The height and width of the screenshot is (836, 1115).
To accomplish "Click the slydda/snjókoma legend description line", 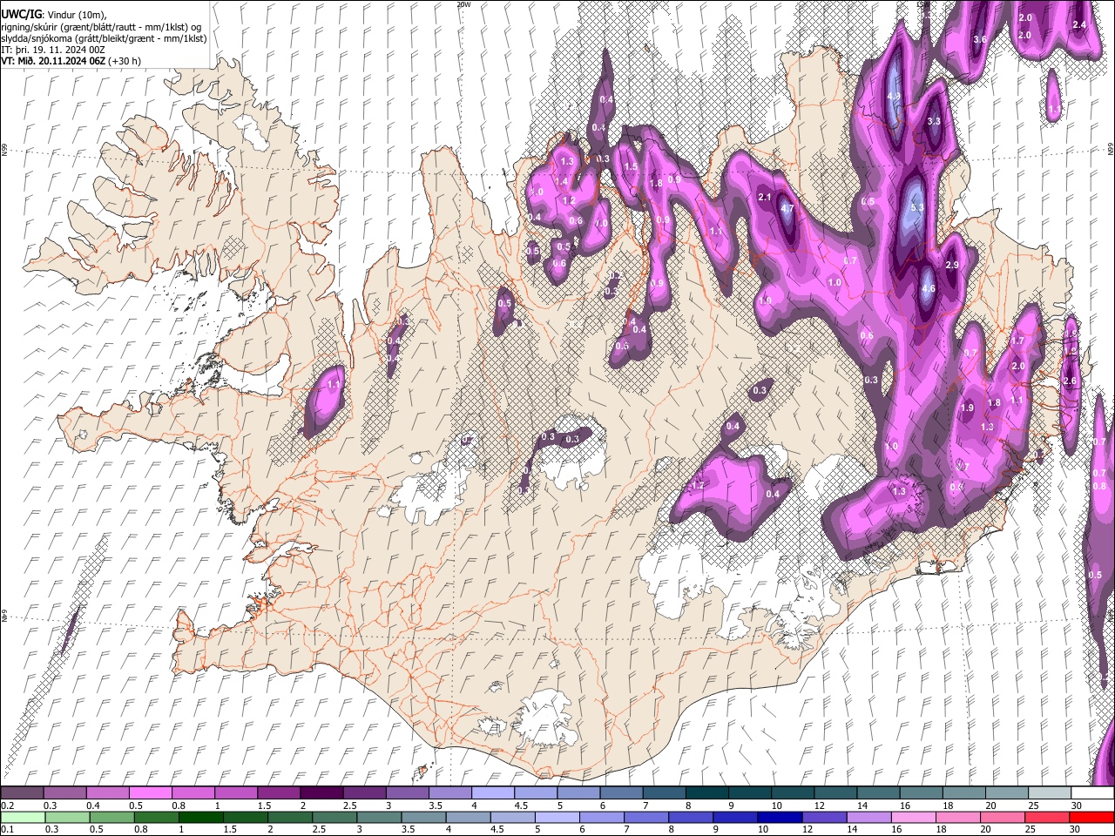I will click(x=104, y=38).
